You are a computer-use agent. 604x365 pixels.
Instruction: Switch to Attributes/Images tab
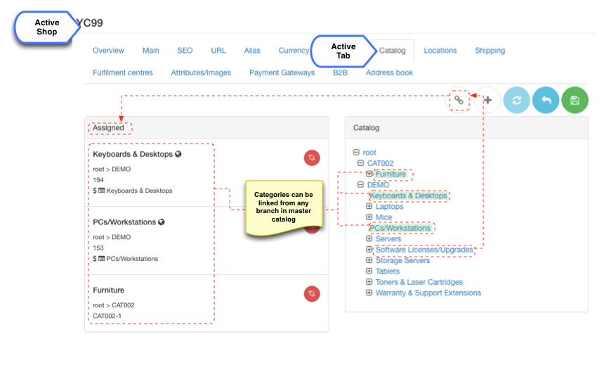201,72
